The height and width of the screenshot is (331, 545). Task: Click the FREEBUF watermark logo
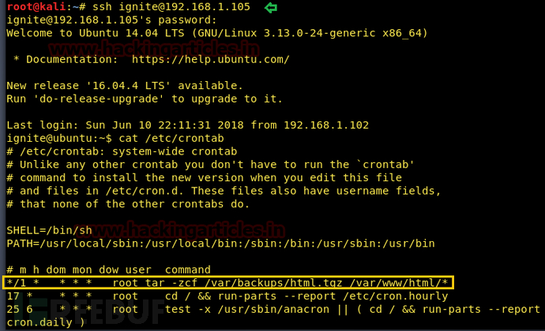pyautogui.click(x=94, y=311)
